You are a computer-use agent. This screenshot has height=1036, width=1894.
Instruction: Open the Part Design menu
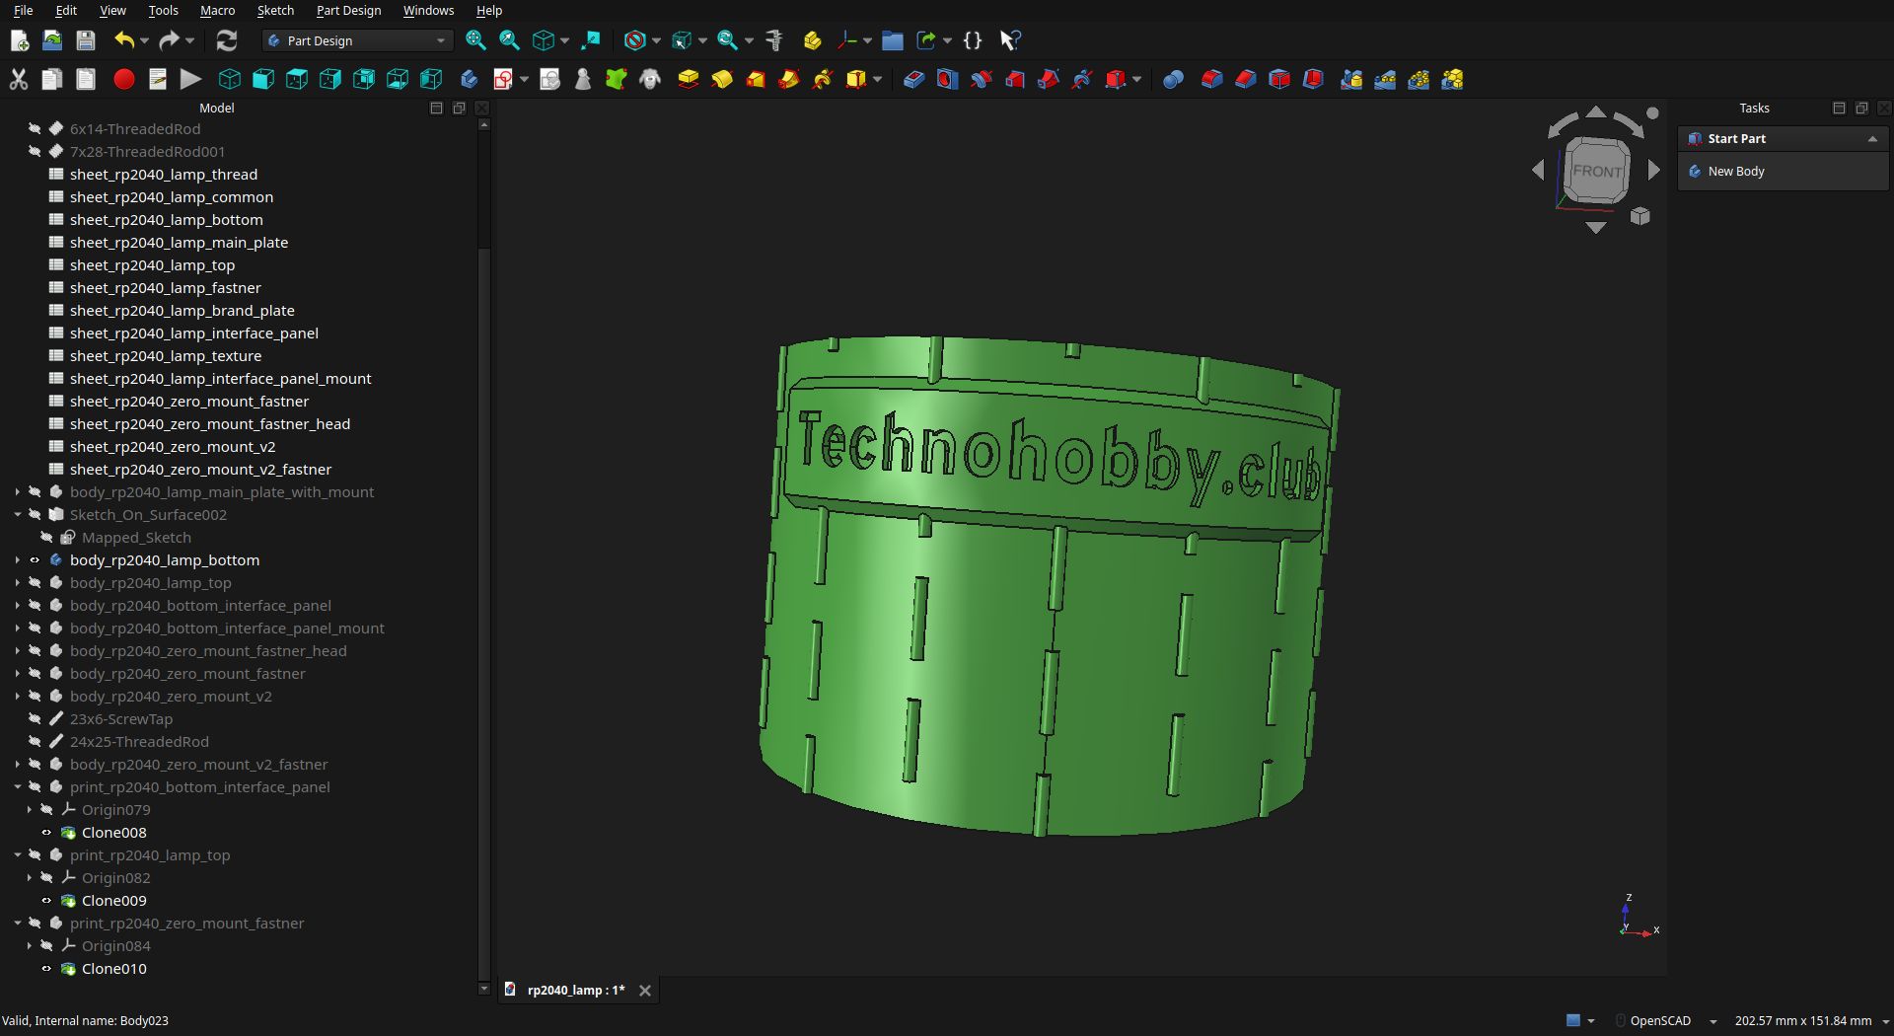pyautogui.click(x=348, y=10)
